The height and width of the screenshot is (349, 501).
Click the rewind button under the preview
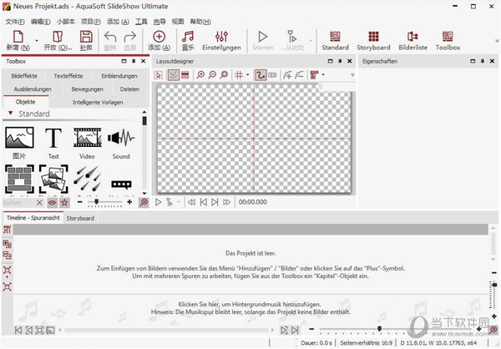click(191, 202)
